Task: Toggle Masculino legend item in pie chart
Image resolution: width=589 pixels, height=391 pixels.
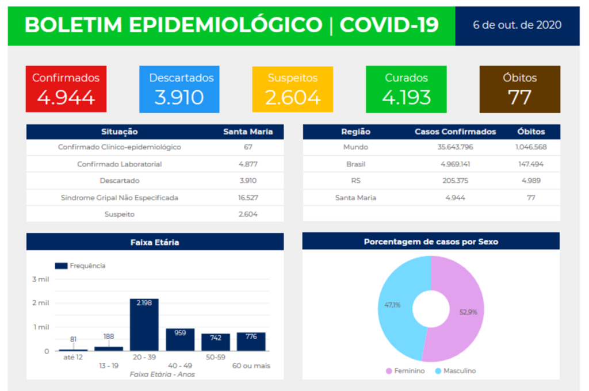Action: [454, 371]
